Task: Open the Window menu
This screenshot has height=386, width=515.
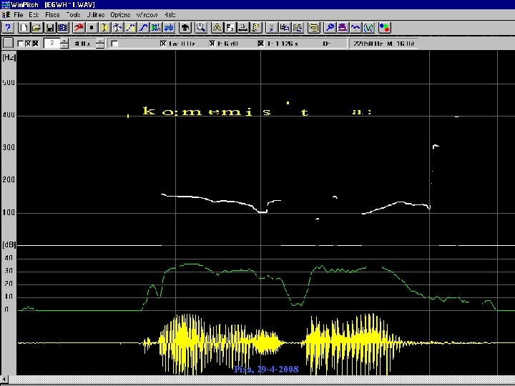Action: tap(147, 15)
